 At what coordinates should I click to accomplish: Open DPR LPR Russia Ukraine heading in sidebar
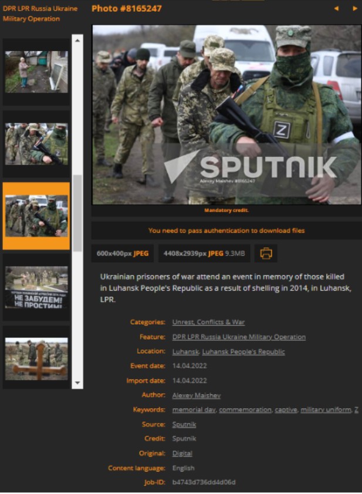point(40,14)
